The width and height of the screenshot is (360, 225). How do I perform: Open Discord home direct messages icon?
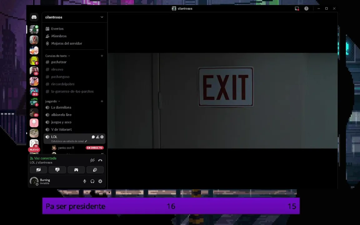tap(34, 17)
